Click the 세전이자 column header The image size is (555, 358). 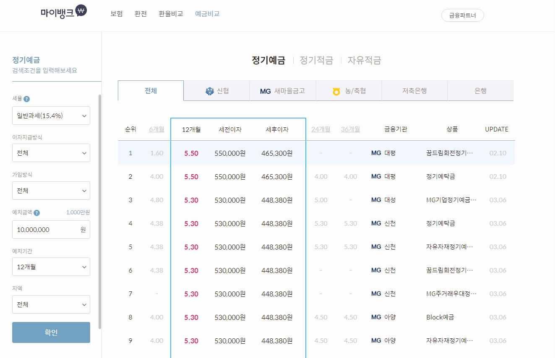[x=230, y=129]
